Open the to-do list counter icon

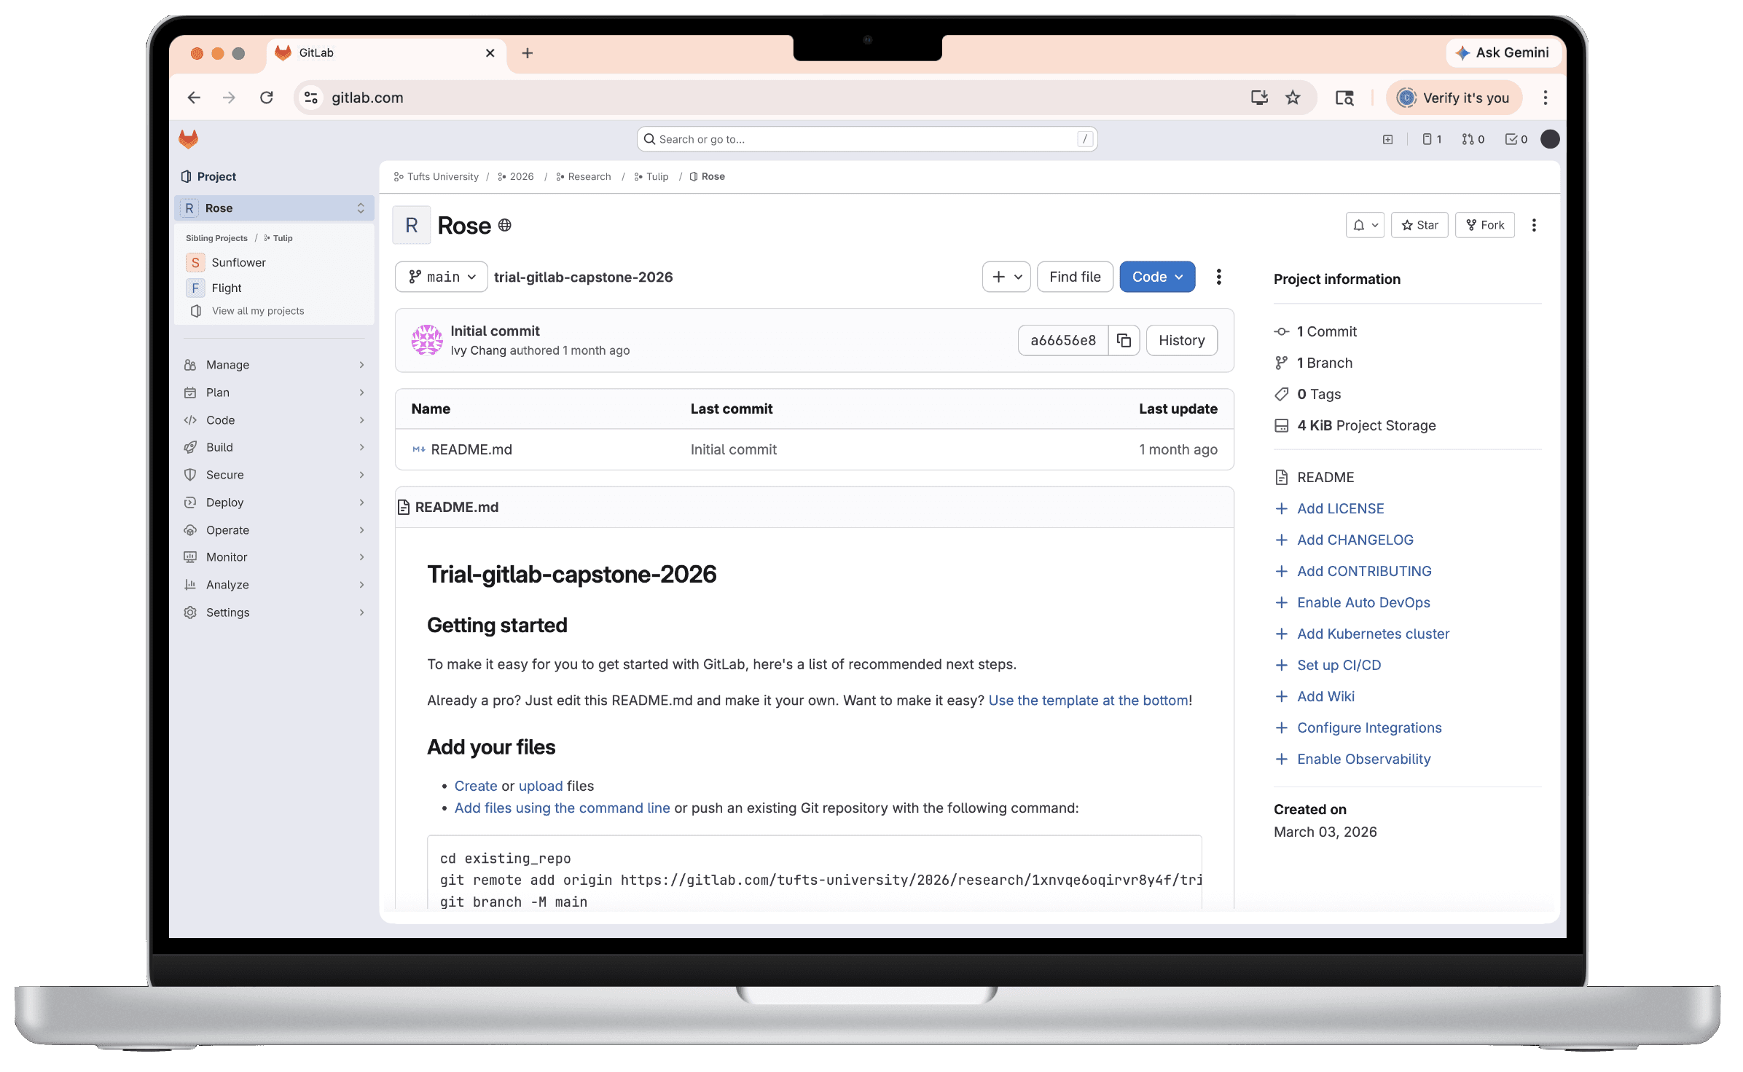click(x=1516, y=139)
